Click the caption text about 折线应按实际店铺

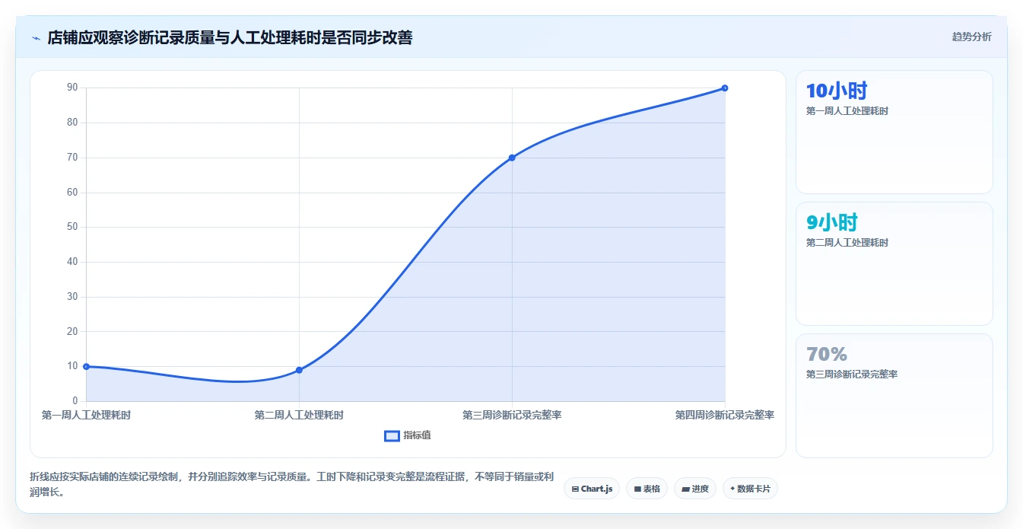point(292,484)
